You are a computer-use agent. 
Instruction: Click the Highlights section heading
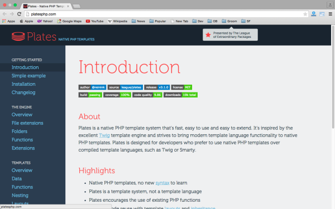coord(97,171)
